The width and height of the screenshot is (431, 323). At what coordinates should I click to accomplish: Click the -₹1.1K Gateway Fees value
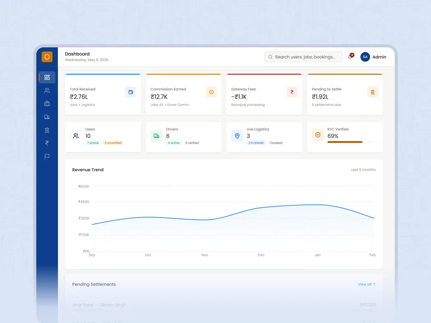coord(239,96)
